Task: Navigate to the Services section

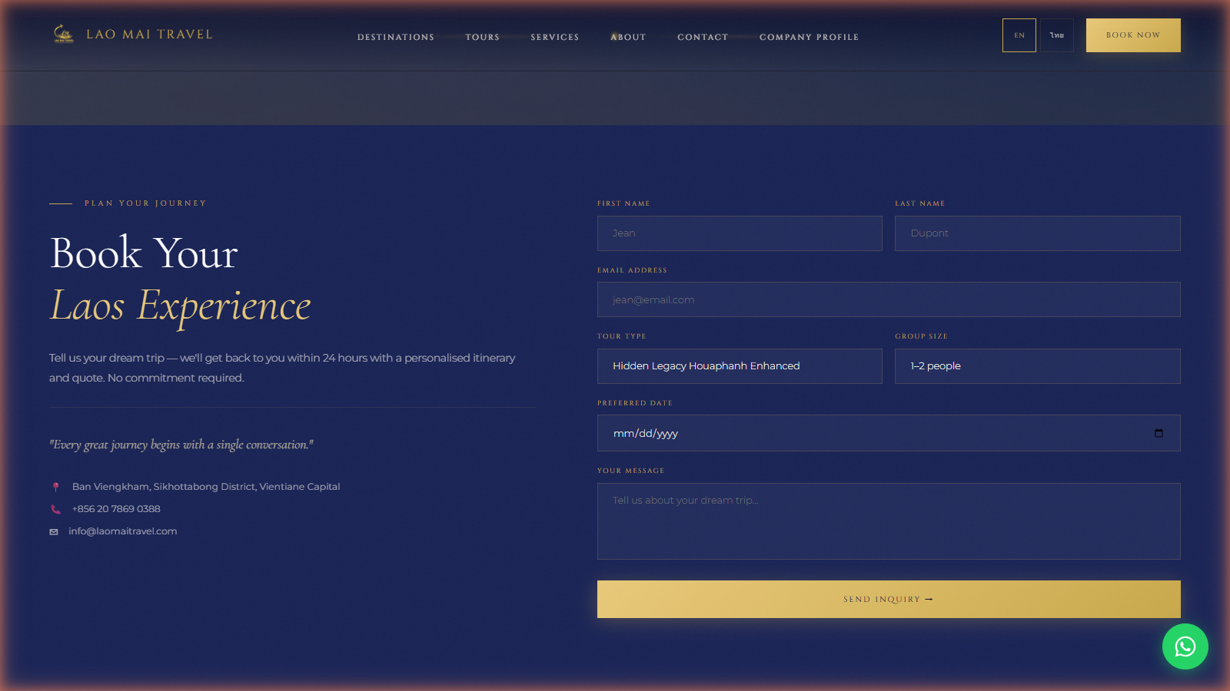Action: (x=554, y=37)
